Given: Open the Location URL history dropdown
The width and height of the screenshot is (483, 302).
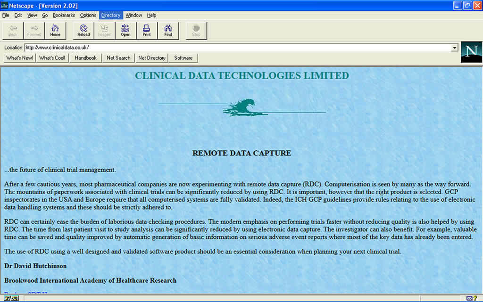Looking at the screenshot, I should [x=454, y=47].
